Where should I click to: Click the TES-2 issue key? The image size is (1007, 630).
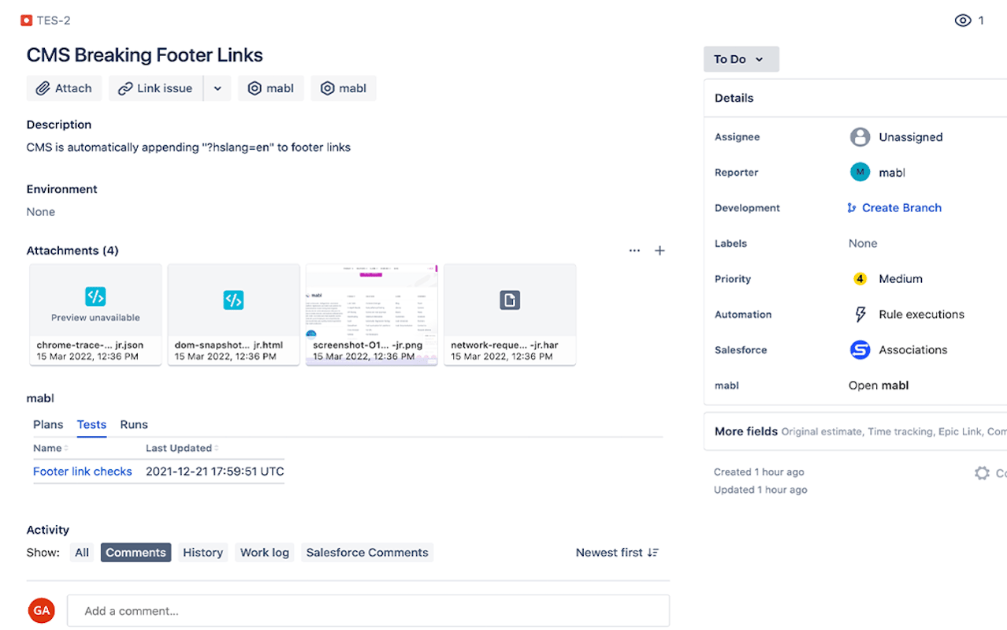(54, 21)
